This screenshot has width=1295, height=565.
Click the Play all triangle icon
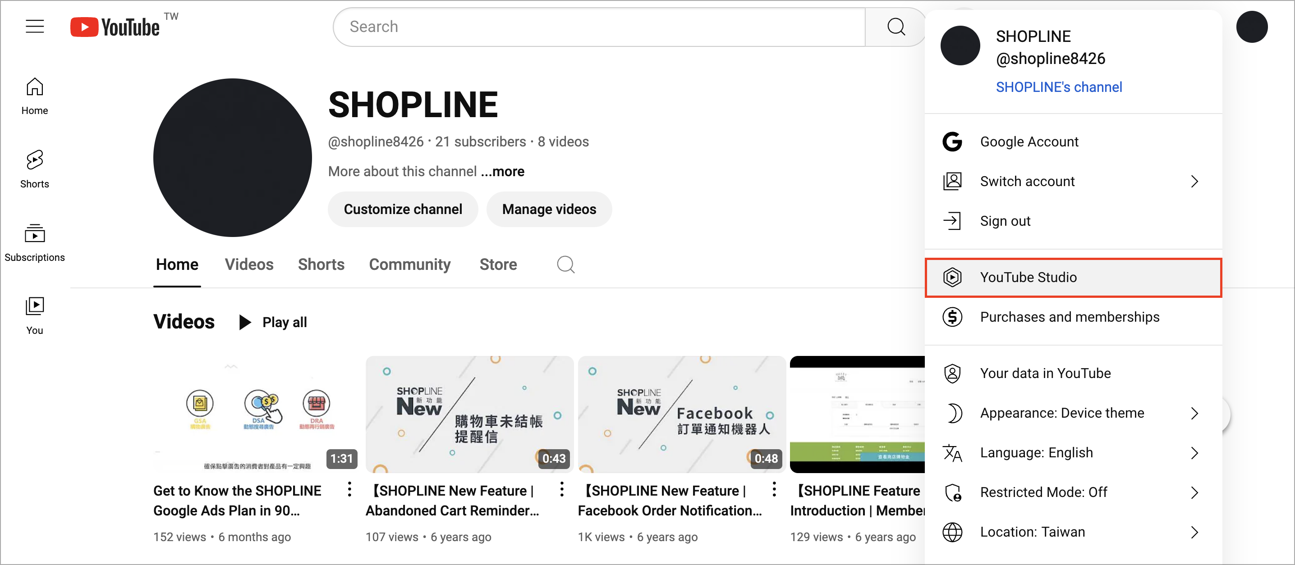point(245,322)
